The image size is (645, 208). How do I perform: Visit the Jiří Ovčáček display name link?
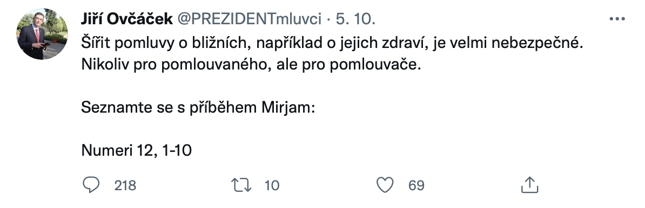point(127,19)
